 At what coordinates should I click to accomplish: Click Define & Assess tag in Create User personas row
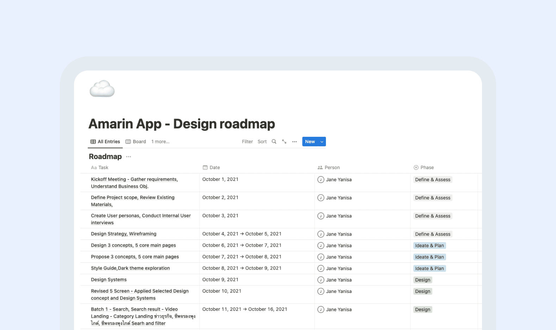point(433,216)
